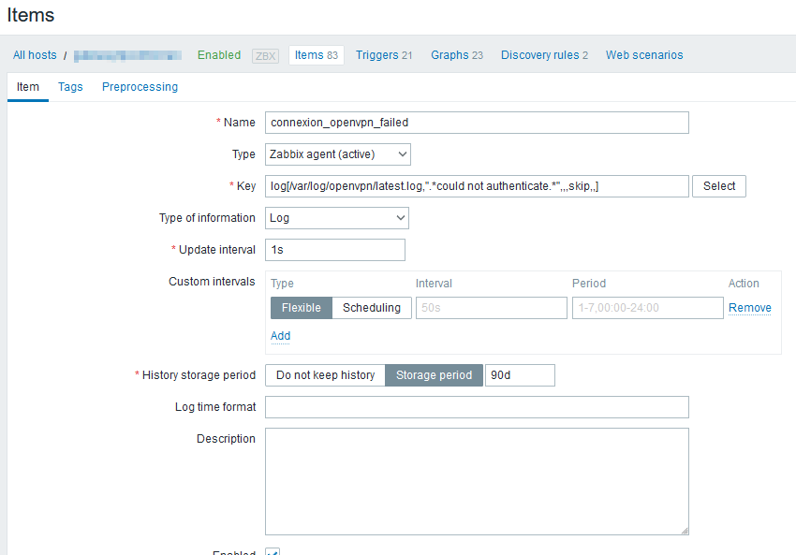Add a new custom interval
796x555 pixels.
click(x=280, y=336)
